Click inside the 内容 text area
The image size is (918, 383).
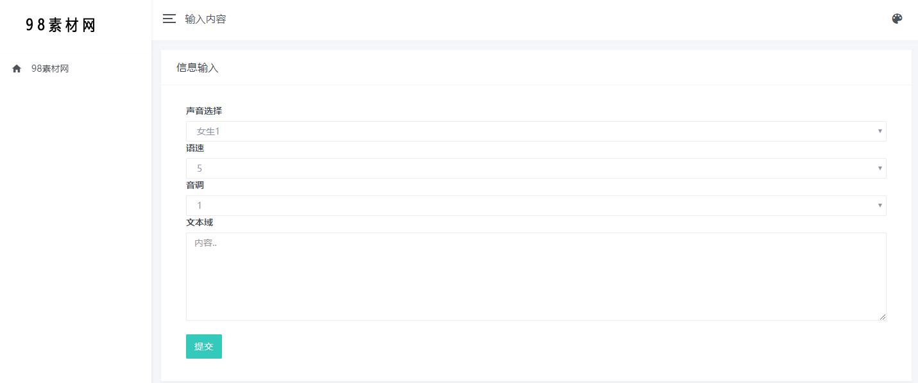click(x=536, y=276)
